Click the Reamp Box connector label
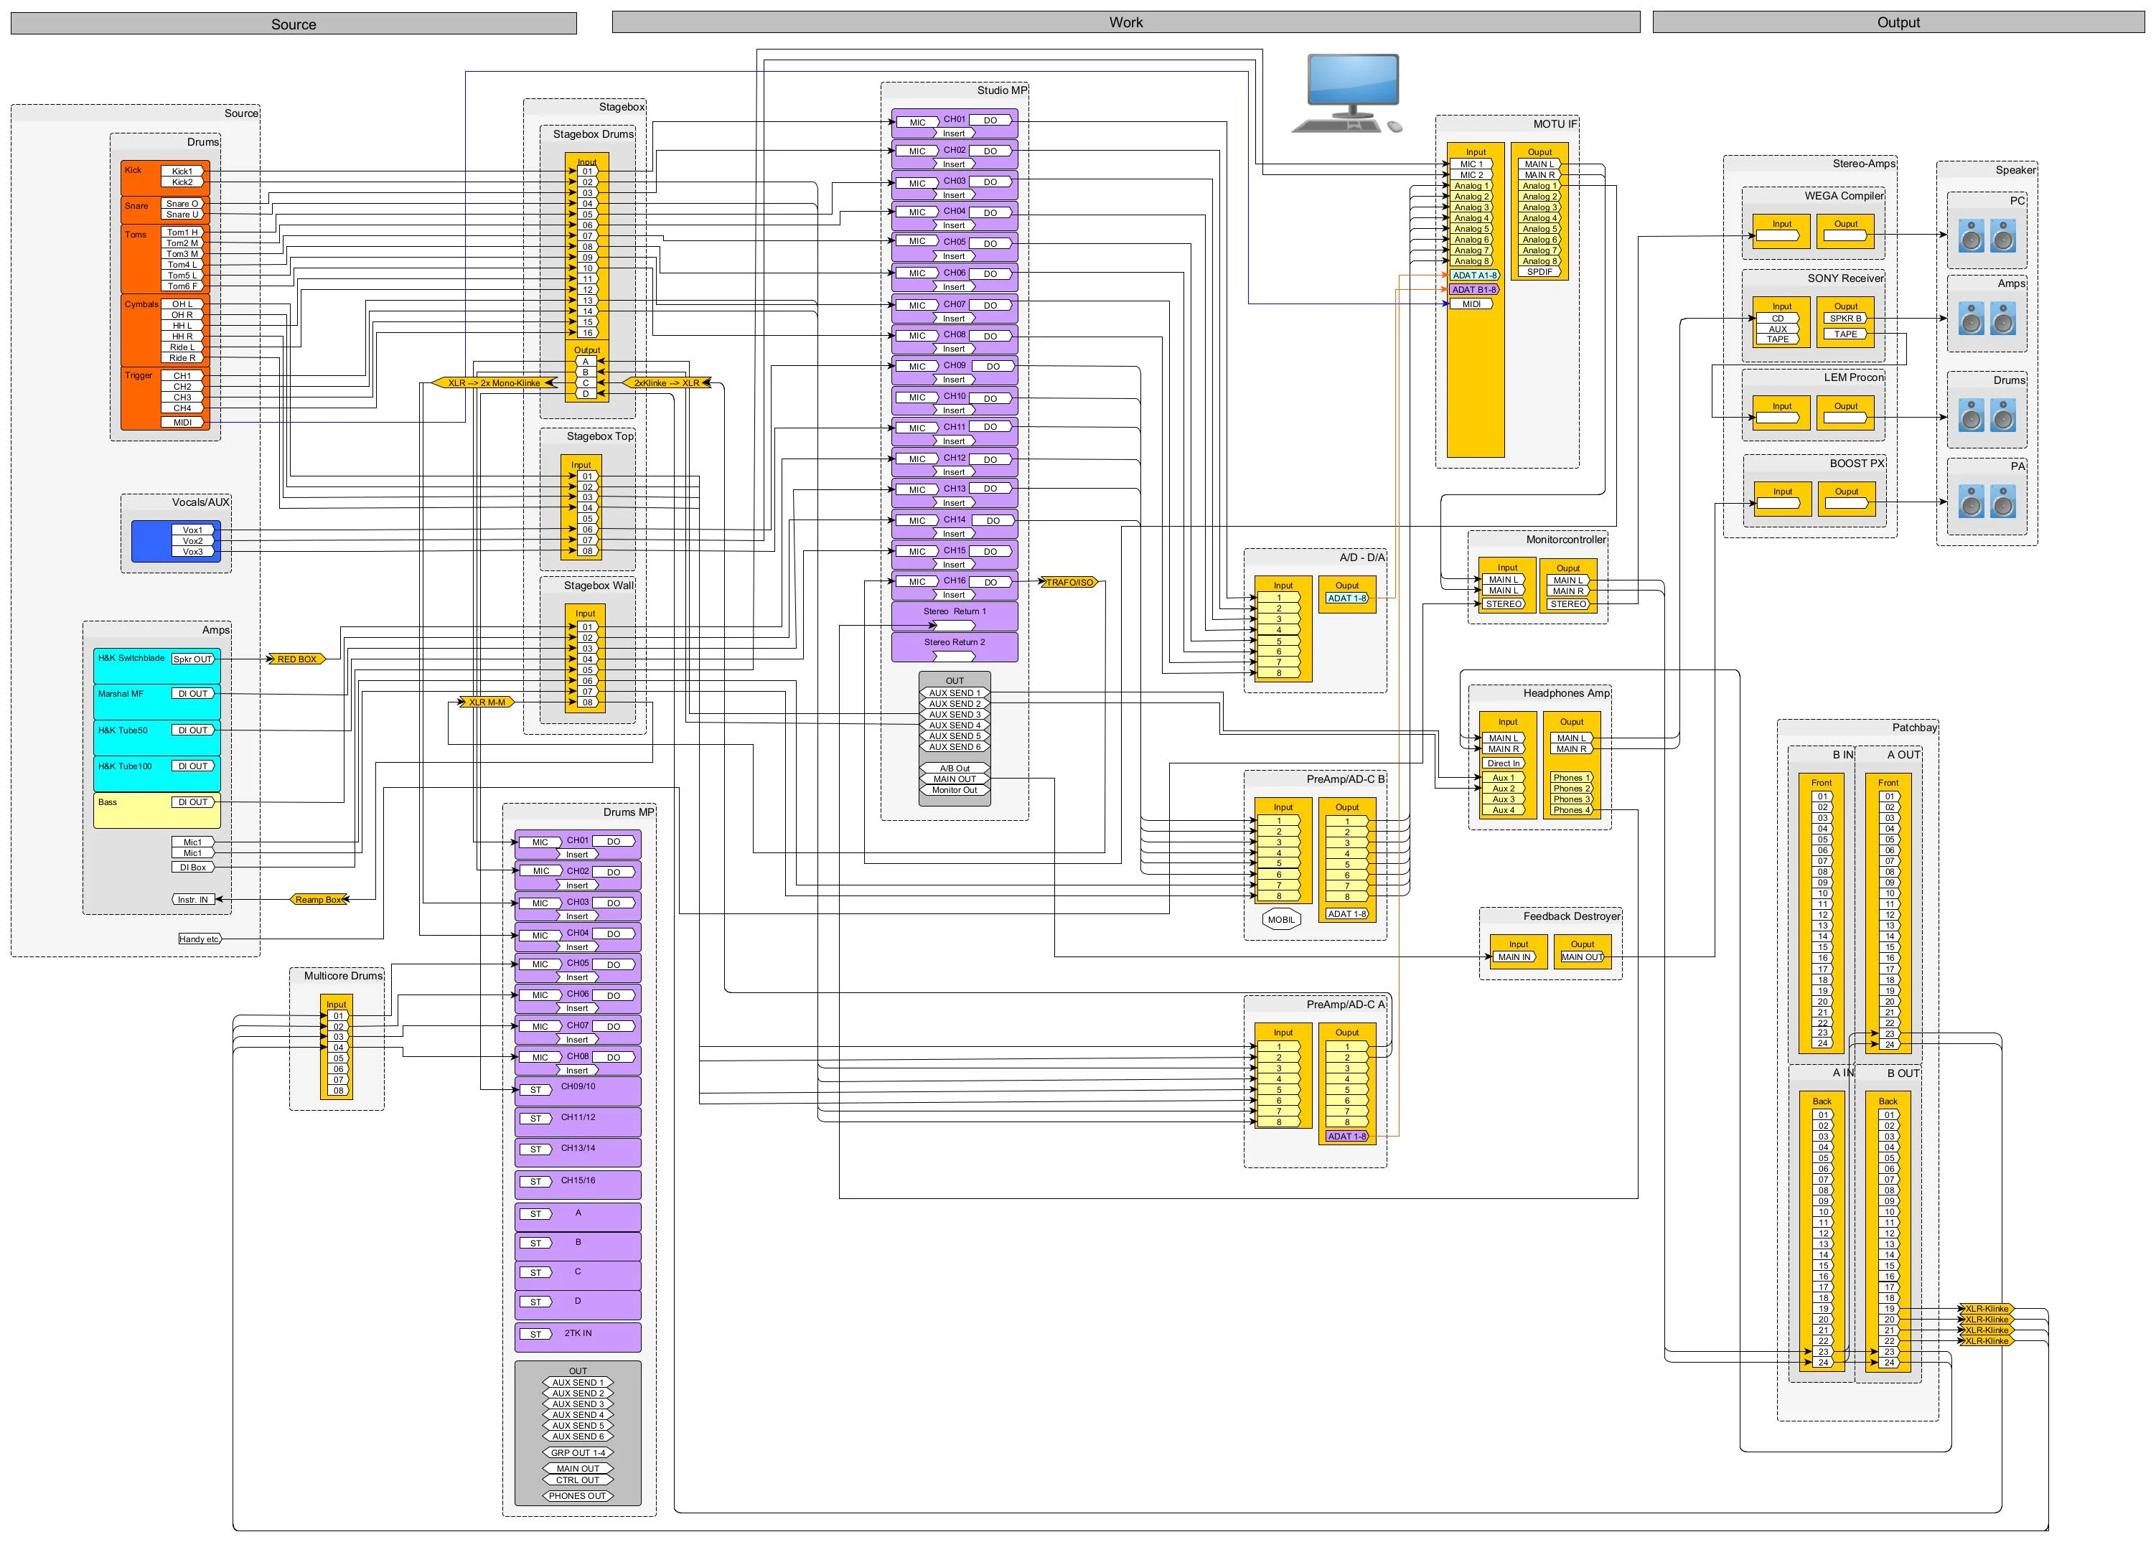 pyautogui.click(x=319, y=899)
